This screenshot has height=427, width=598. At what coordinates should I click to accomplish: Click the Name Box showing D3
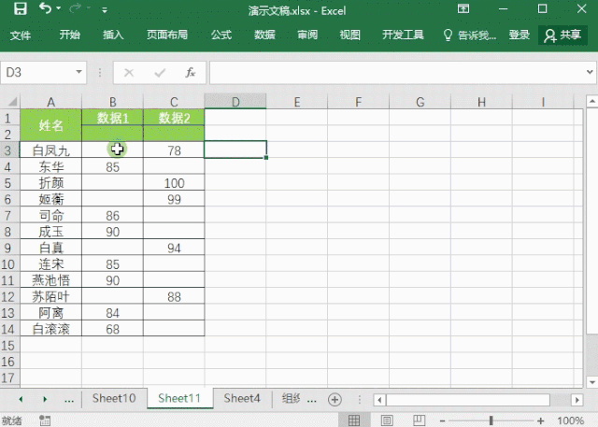pyautogui.click(x=37, y=72)
